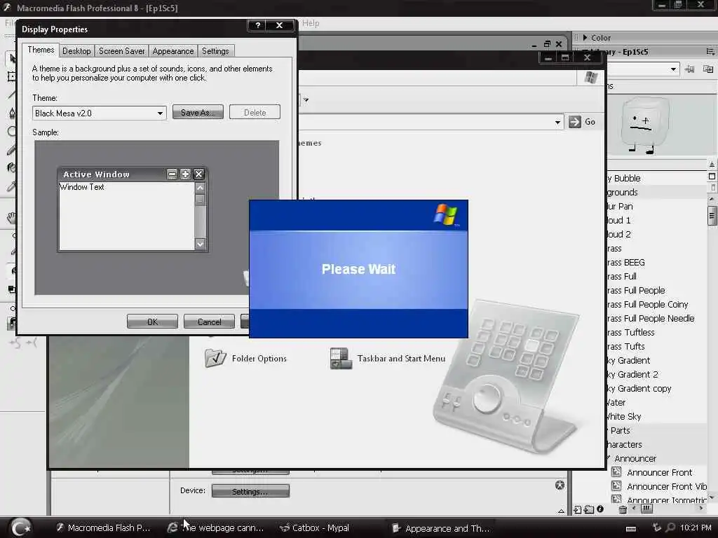Click the pin current library icon

tap(690, 69)
